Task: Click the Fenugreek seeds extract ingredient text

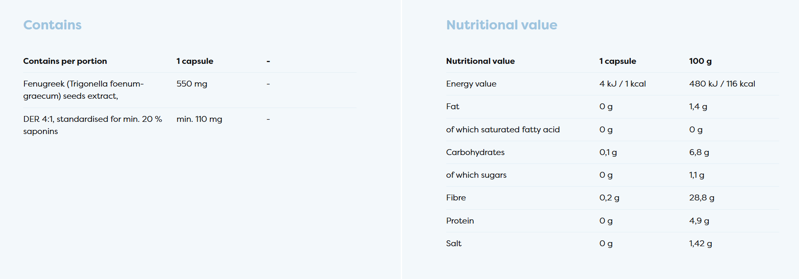Action: point(83,90)
